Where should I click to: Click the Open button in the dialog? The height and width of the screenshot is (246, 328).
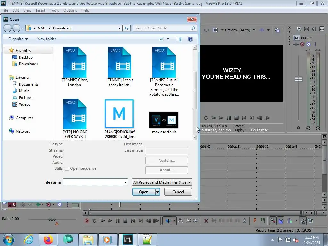[x=144, y=192]
